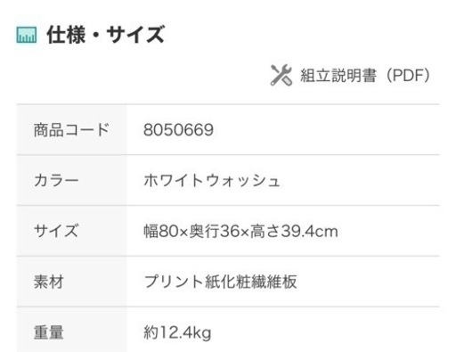Select the 素材 label cell
This screenshot has width=456, height=352.
(x=71, y=282)
